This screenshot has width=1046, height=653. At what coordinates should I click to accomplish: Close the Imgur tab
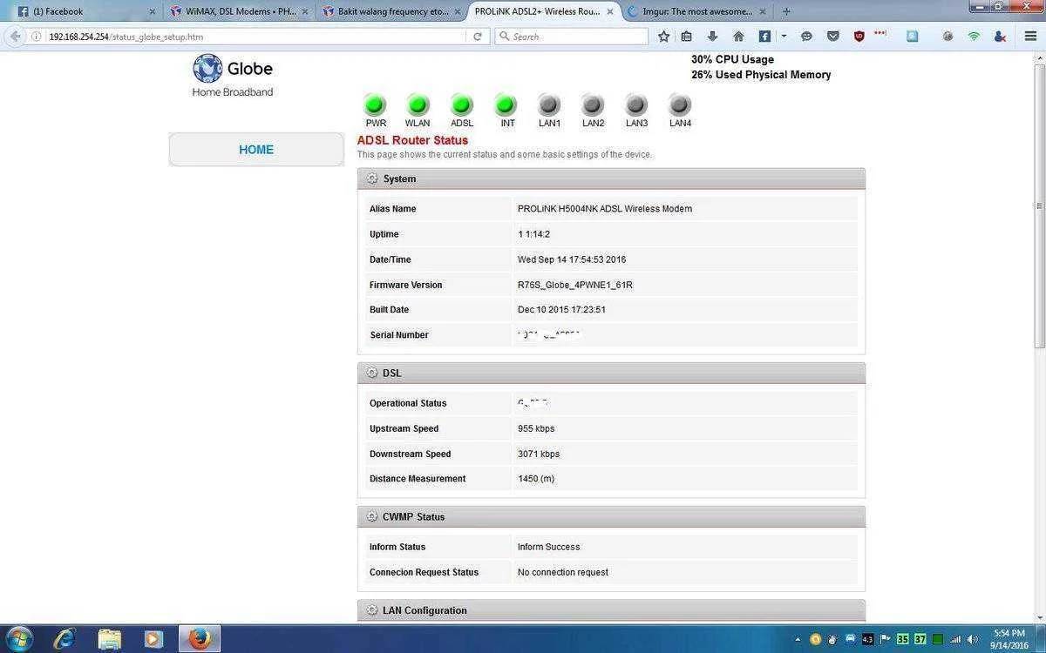coord(763,11)
